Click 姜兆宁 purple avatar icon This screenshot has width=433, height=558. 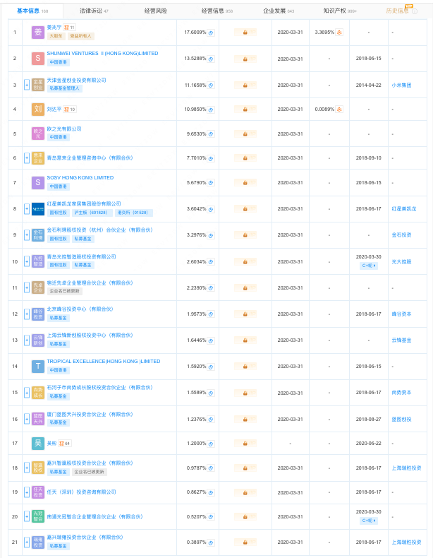[38, 32]
